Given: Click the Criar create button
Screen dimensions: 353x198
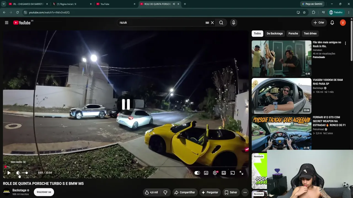Looking at the screenshot, I should pos(319,23).
